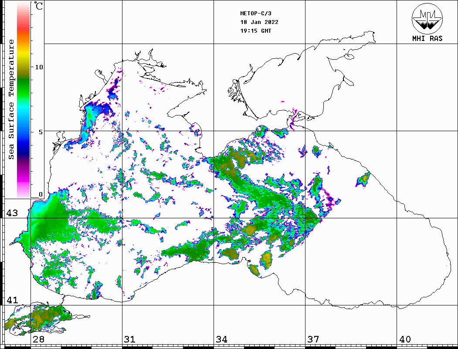This screenshot has height=349, width=458.
Task: Click the '5' tick on color scale
Action: click(41, 132)
